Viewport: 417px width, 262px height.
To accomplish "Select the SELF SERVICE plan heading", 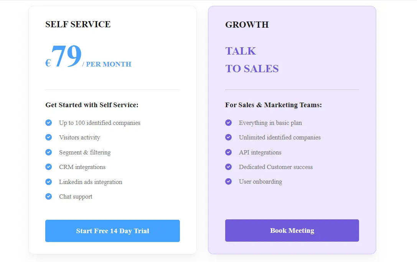I will click(x=78, y=24).
